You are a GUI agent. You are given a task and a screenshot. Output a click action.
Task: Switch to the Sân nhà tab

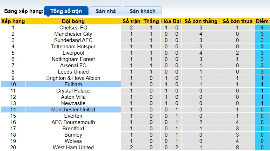click(x=105, y=11)
